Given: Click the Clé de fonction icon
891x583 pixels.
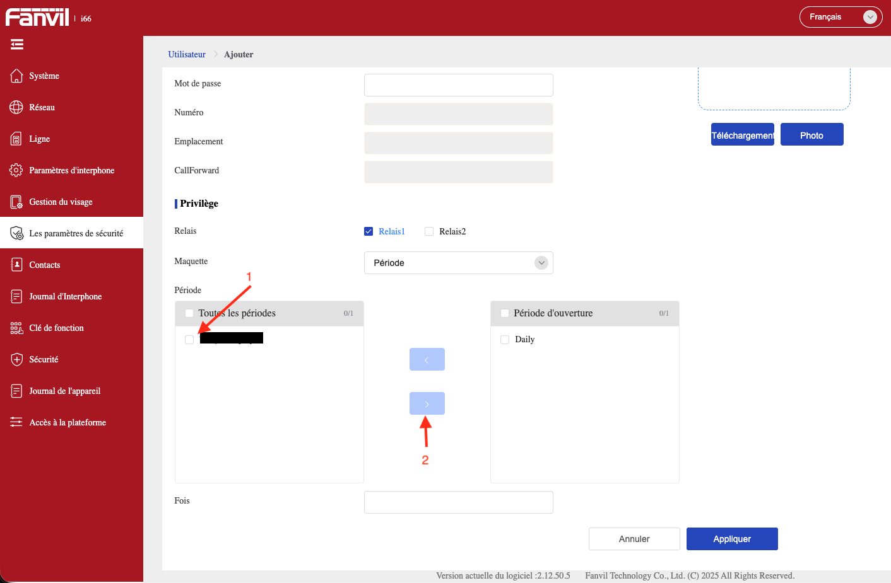Looking at the screenshot, I should click(x=16, y=328).
